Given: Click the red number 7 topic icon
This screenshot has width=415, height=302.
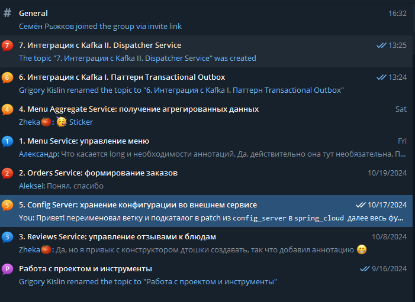Looking at the screenshot, I should [x=7, y=46].
